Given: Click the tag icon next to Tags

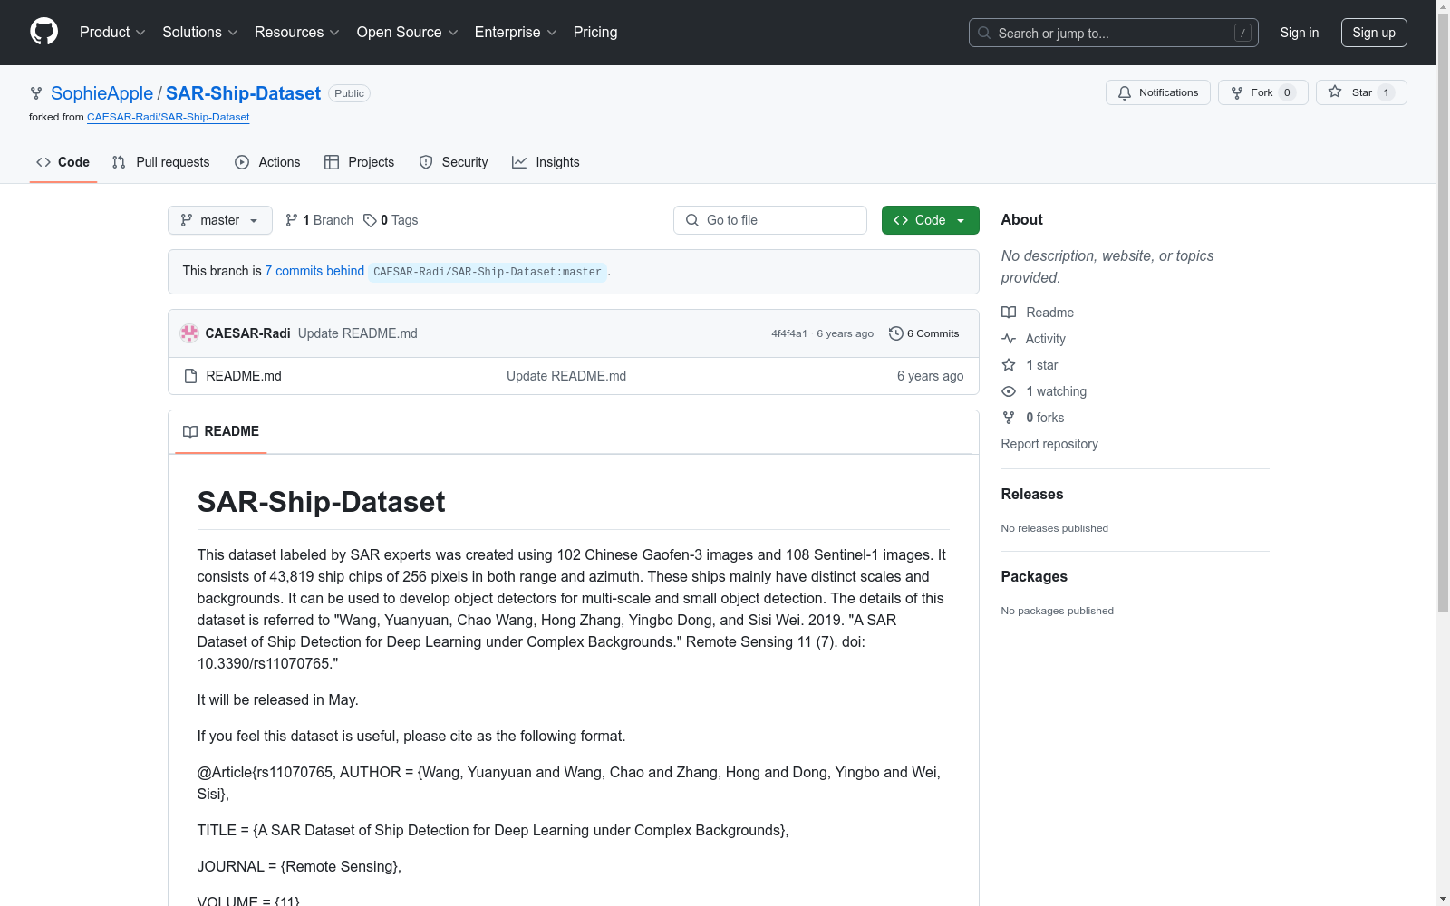Looking at the screenshot, I should click(x=370, y=220).
